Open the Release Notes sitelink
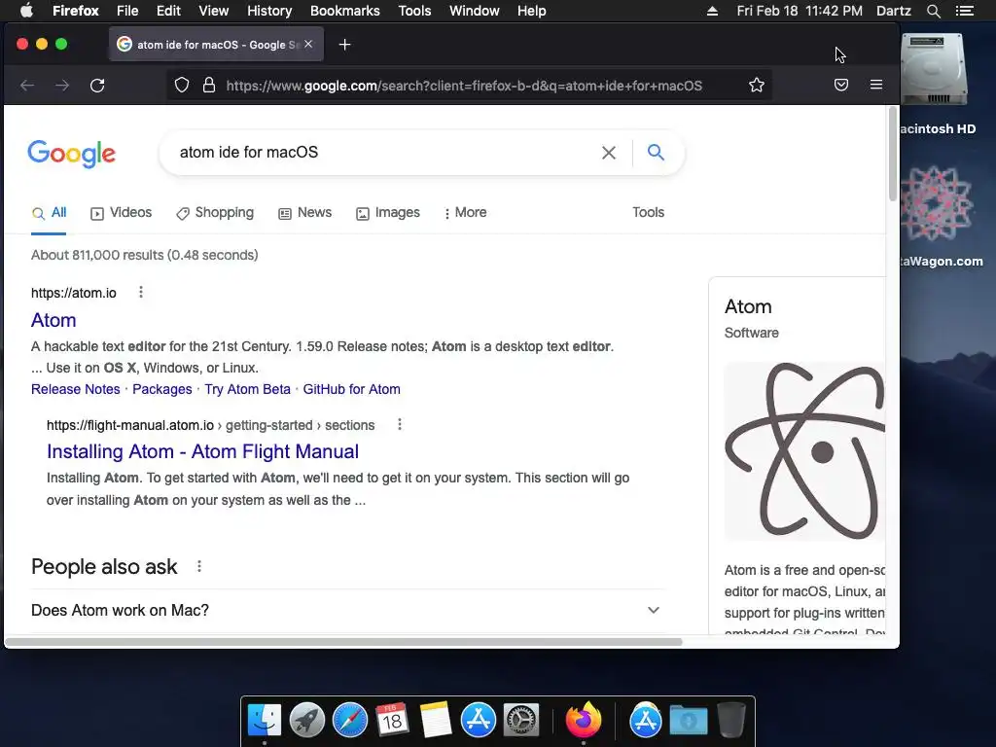This screenshot has width=996, height=747. tap(76, 389)
